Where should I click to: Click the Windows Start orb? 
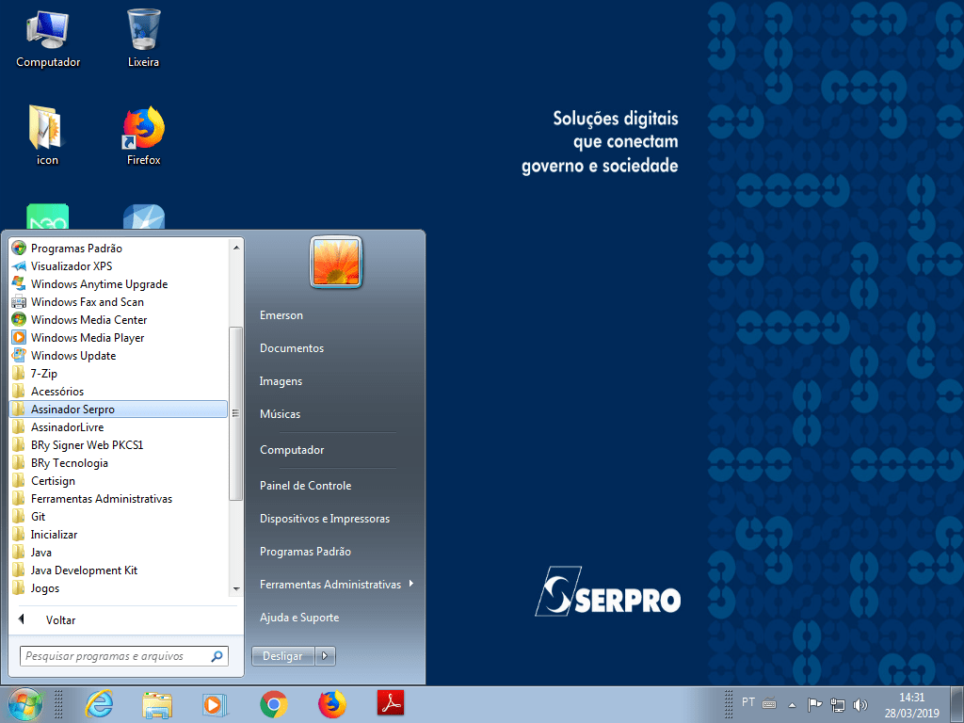pos(25,704)
